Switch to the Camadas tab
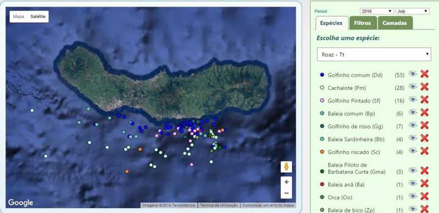 coord(395,23)
